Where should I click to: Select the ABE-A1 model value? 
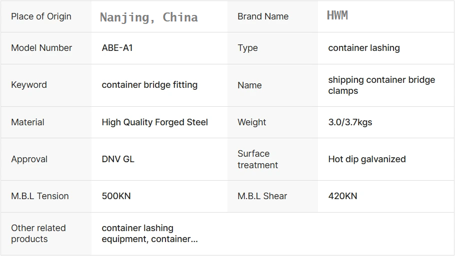click(117, 48)
